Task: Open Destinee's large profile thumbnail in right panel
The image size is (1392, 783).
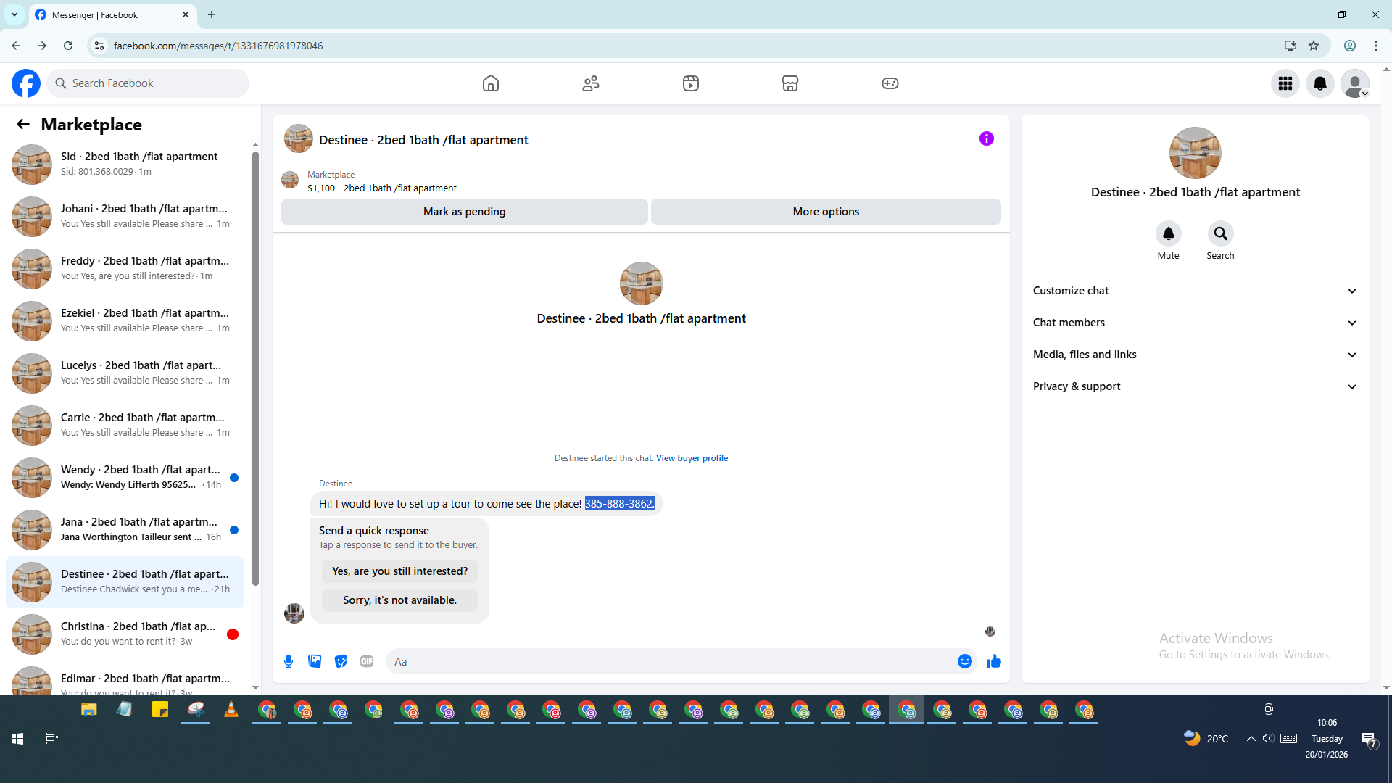Action: point(1196,153)
